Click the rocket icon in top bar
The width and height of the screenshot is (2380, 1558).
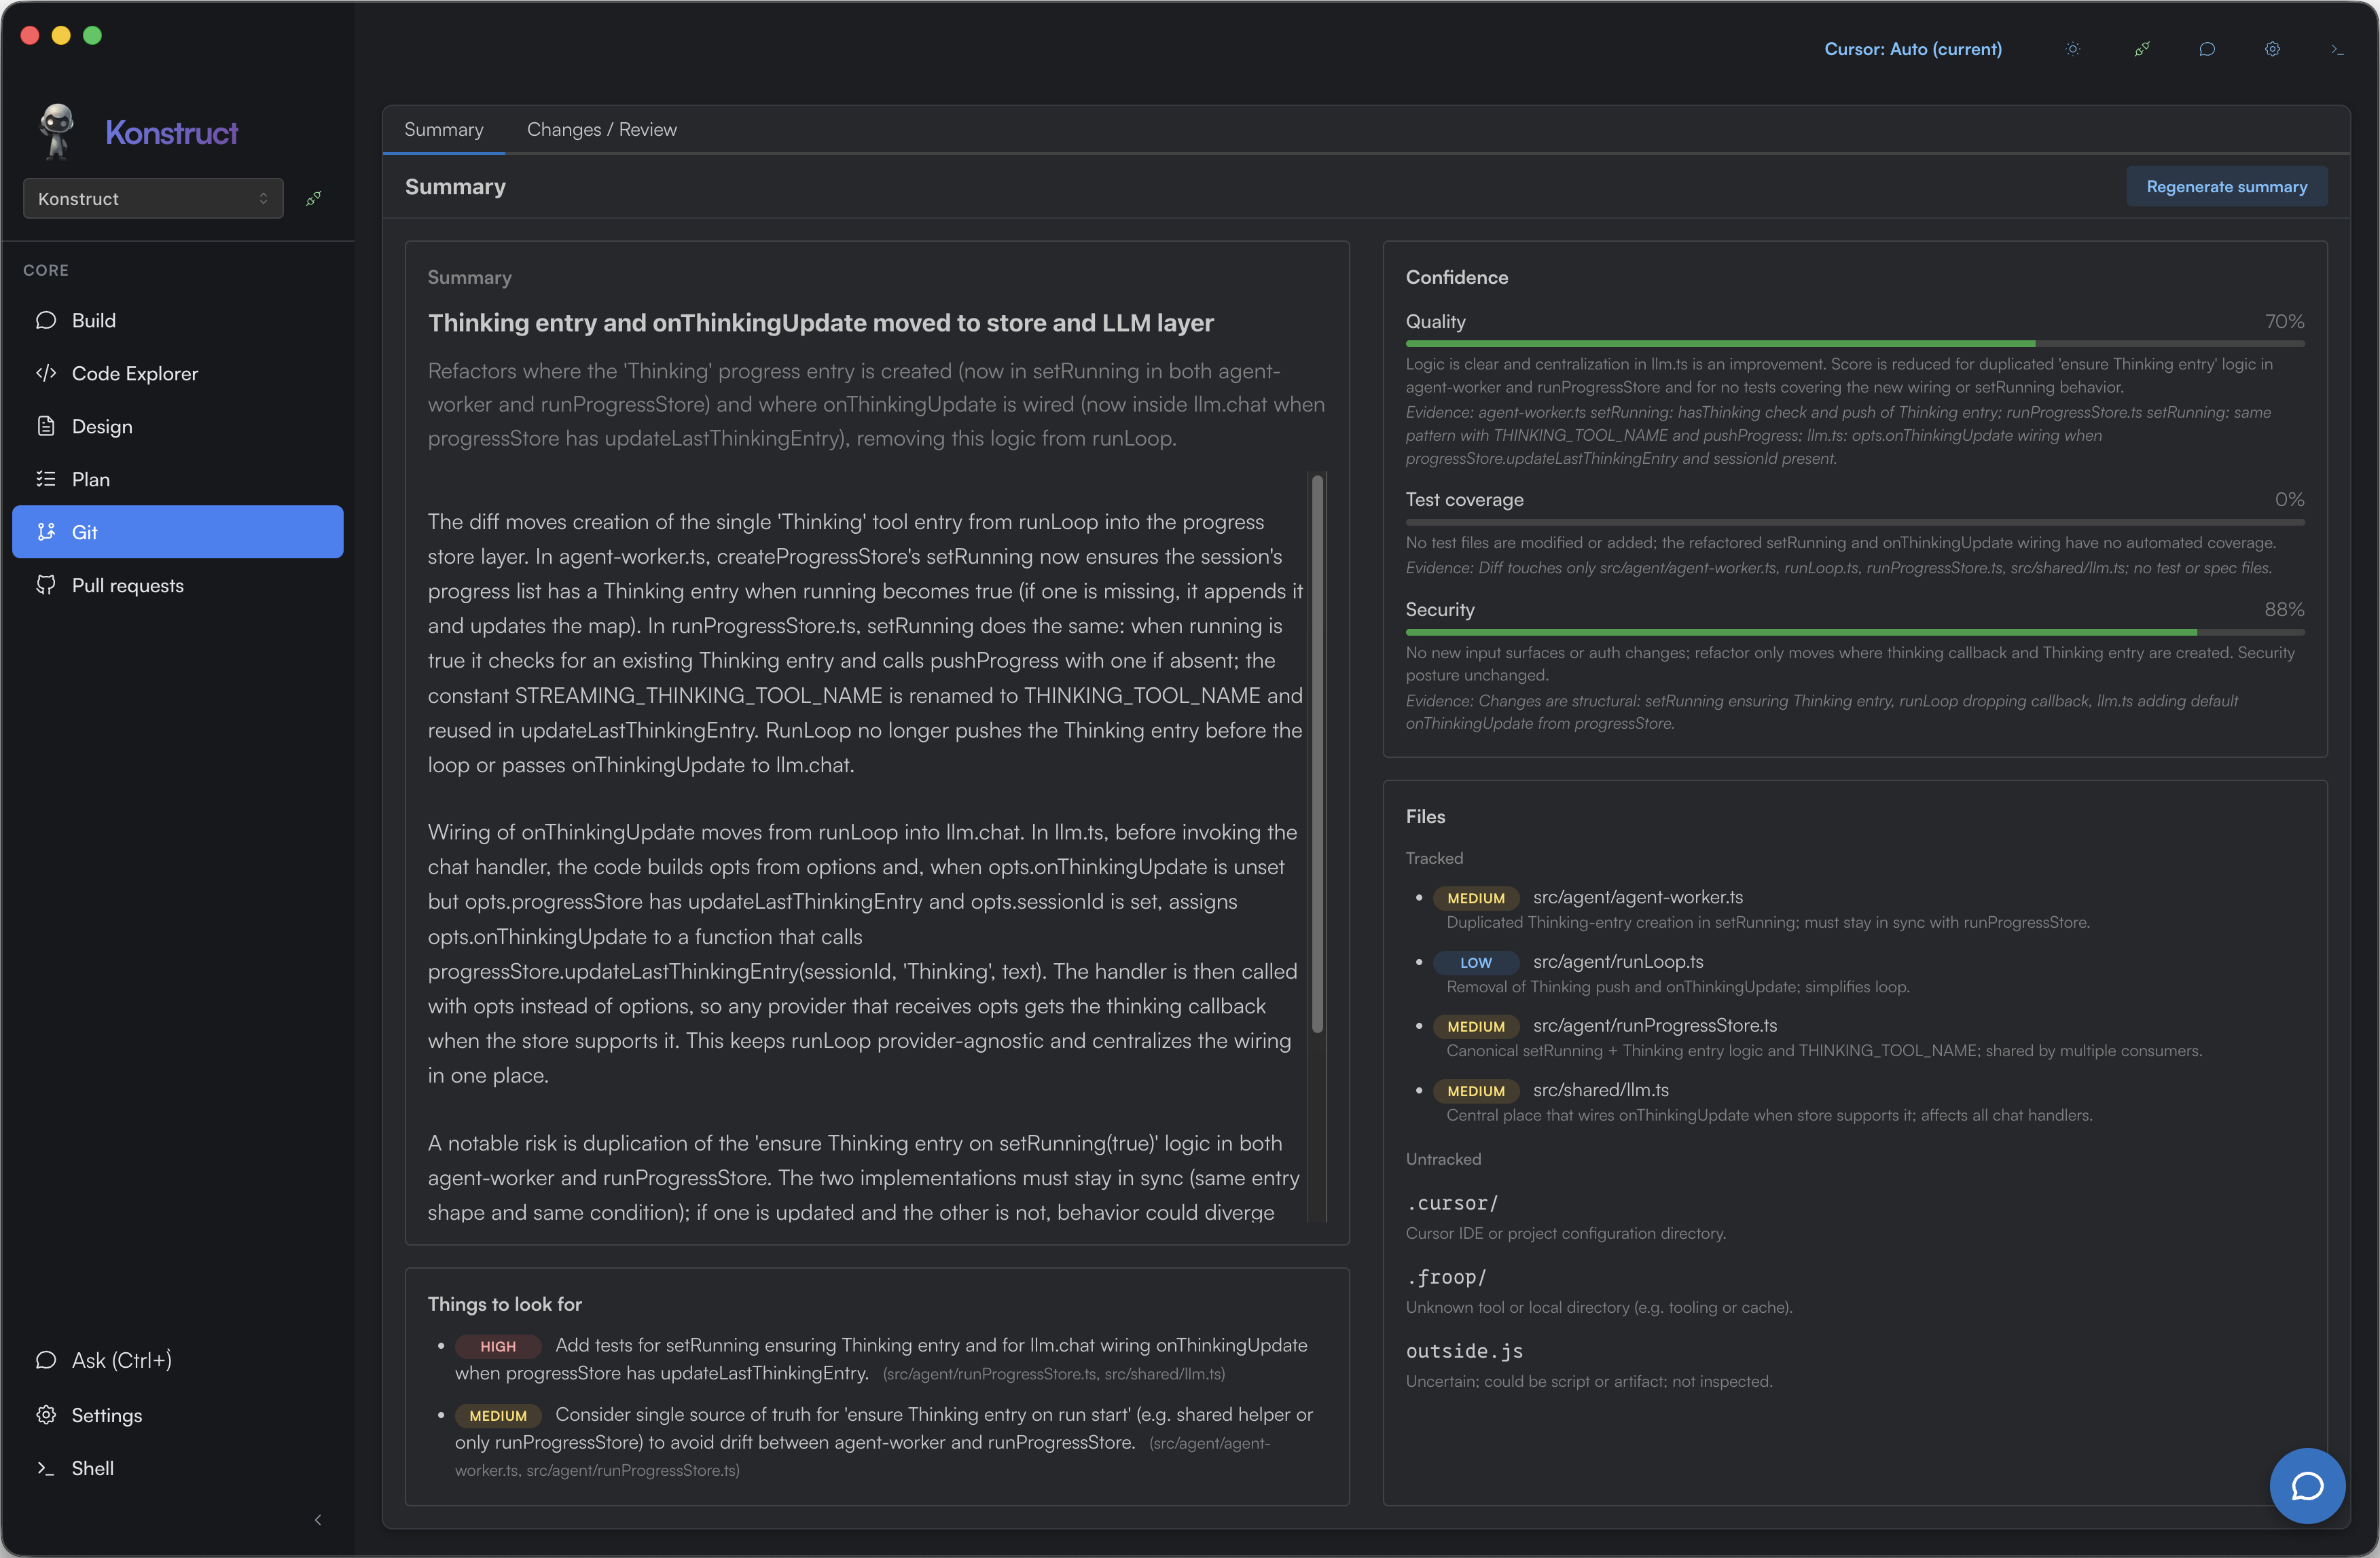[x=2141, y=49]
